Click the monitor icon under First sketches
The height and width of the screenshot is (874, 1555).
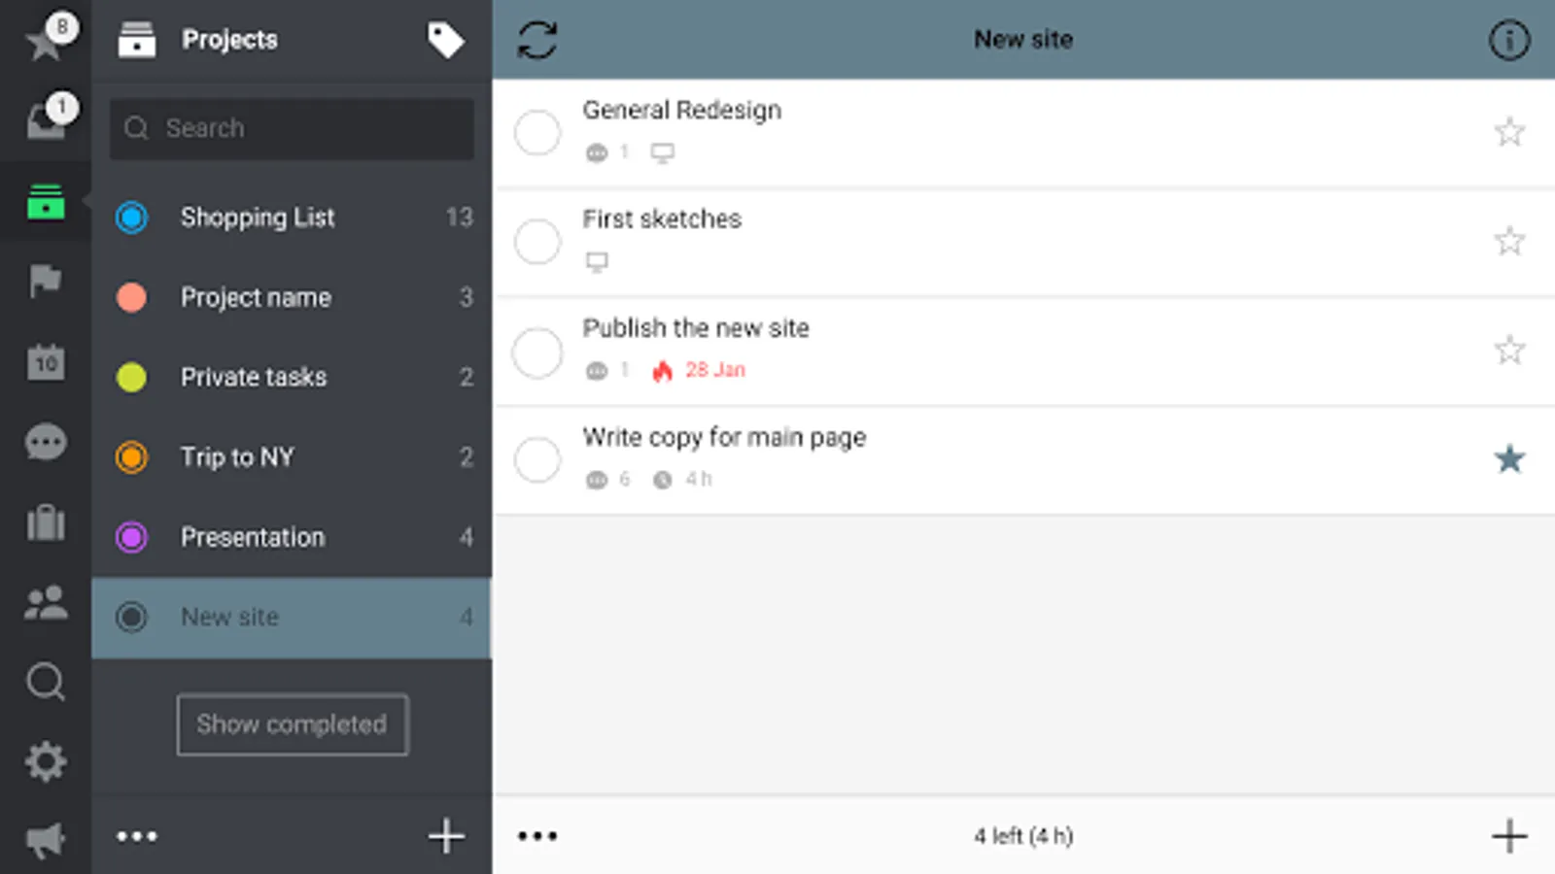click(x=597, y=261)
